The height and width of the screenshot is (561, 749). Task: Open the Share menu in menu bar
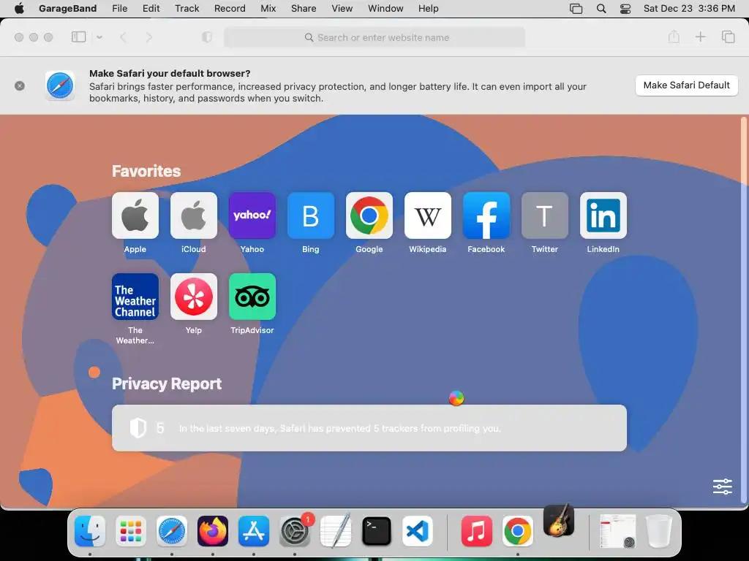[304, 9]
